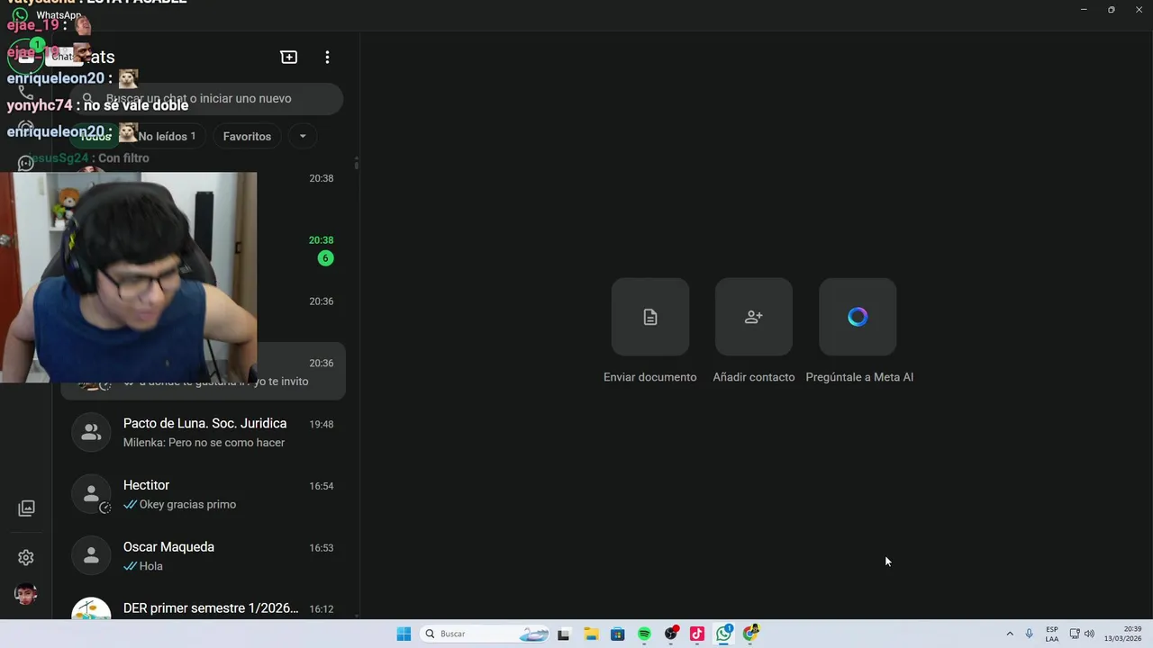Expand the extra chat filters dropdown arrow

click(x=303, y=137)
